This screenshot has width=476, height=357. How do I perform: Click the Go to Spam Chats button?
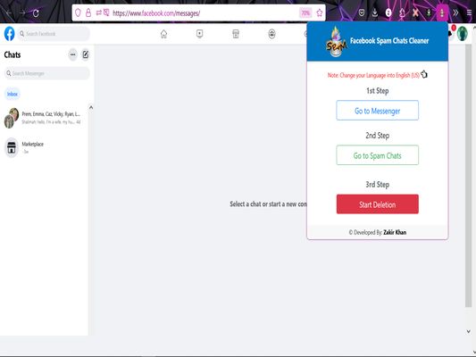tap(378, 155)
